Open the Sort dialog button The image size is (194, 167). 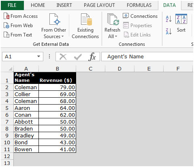tap(181, 23)
